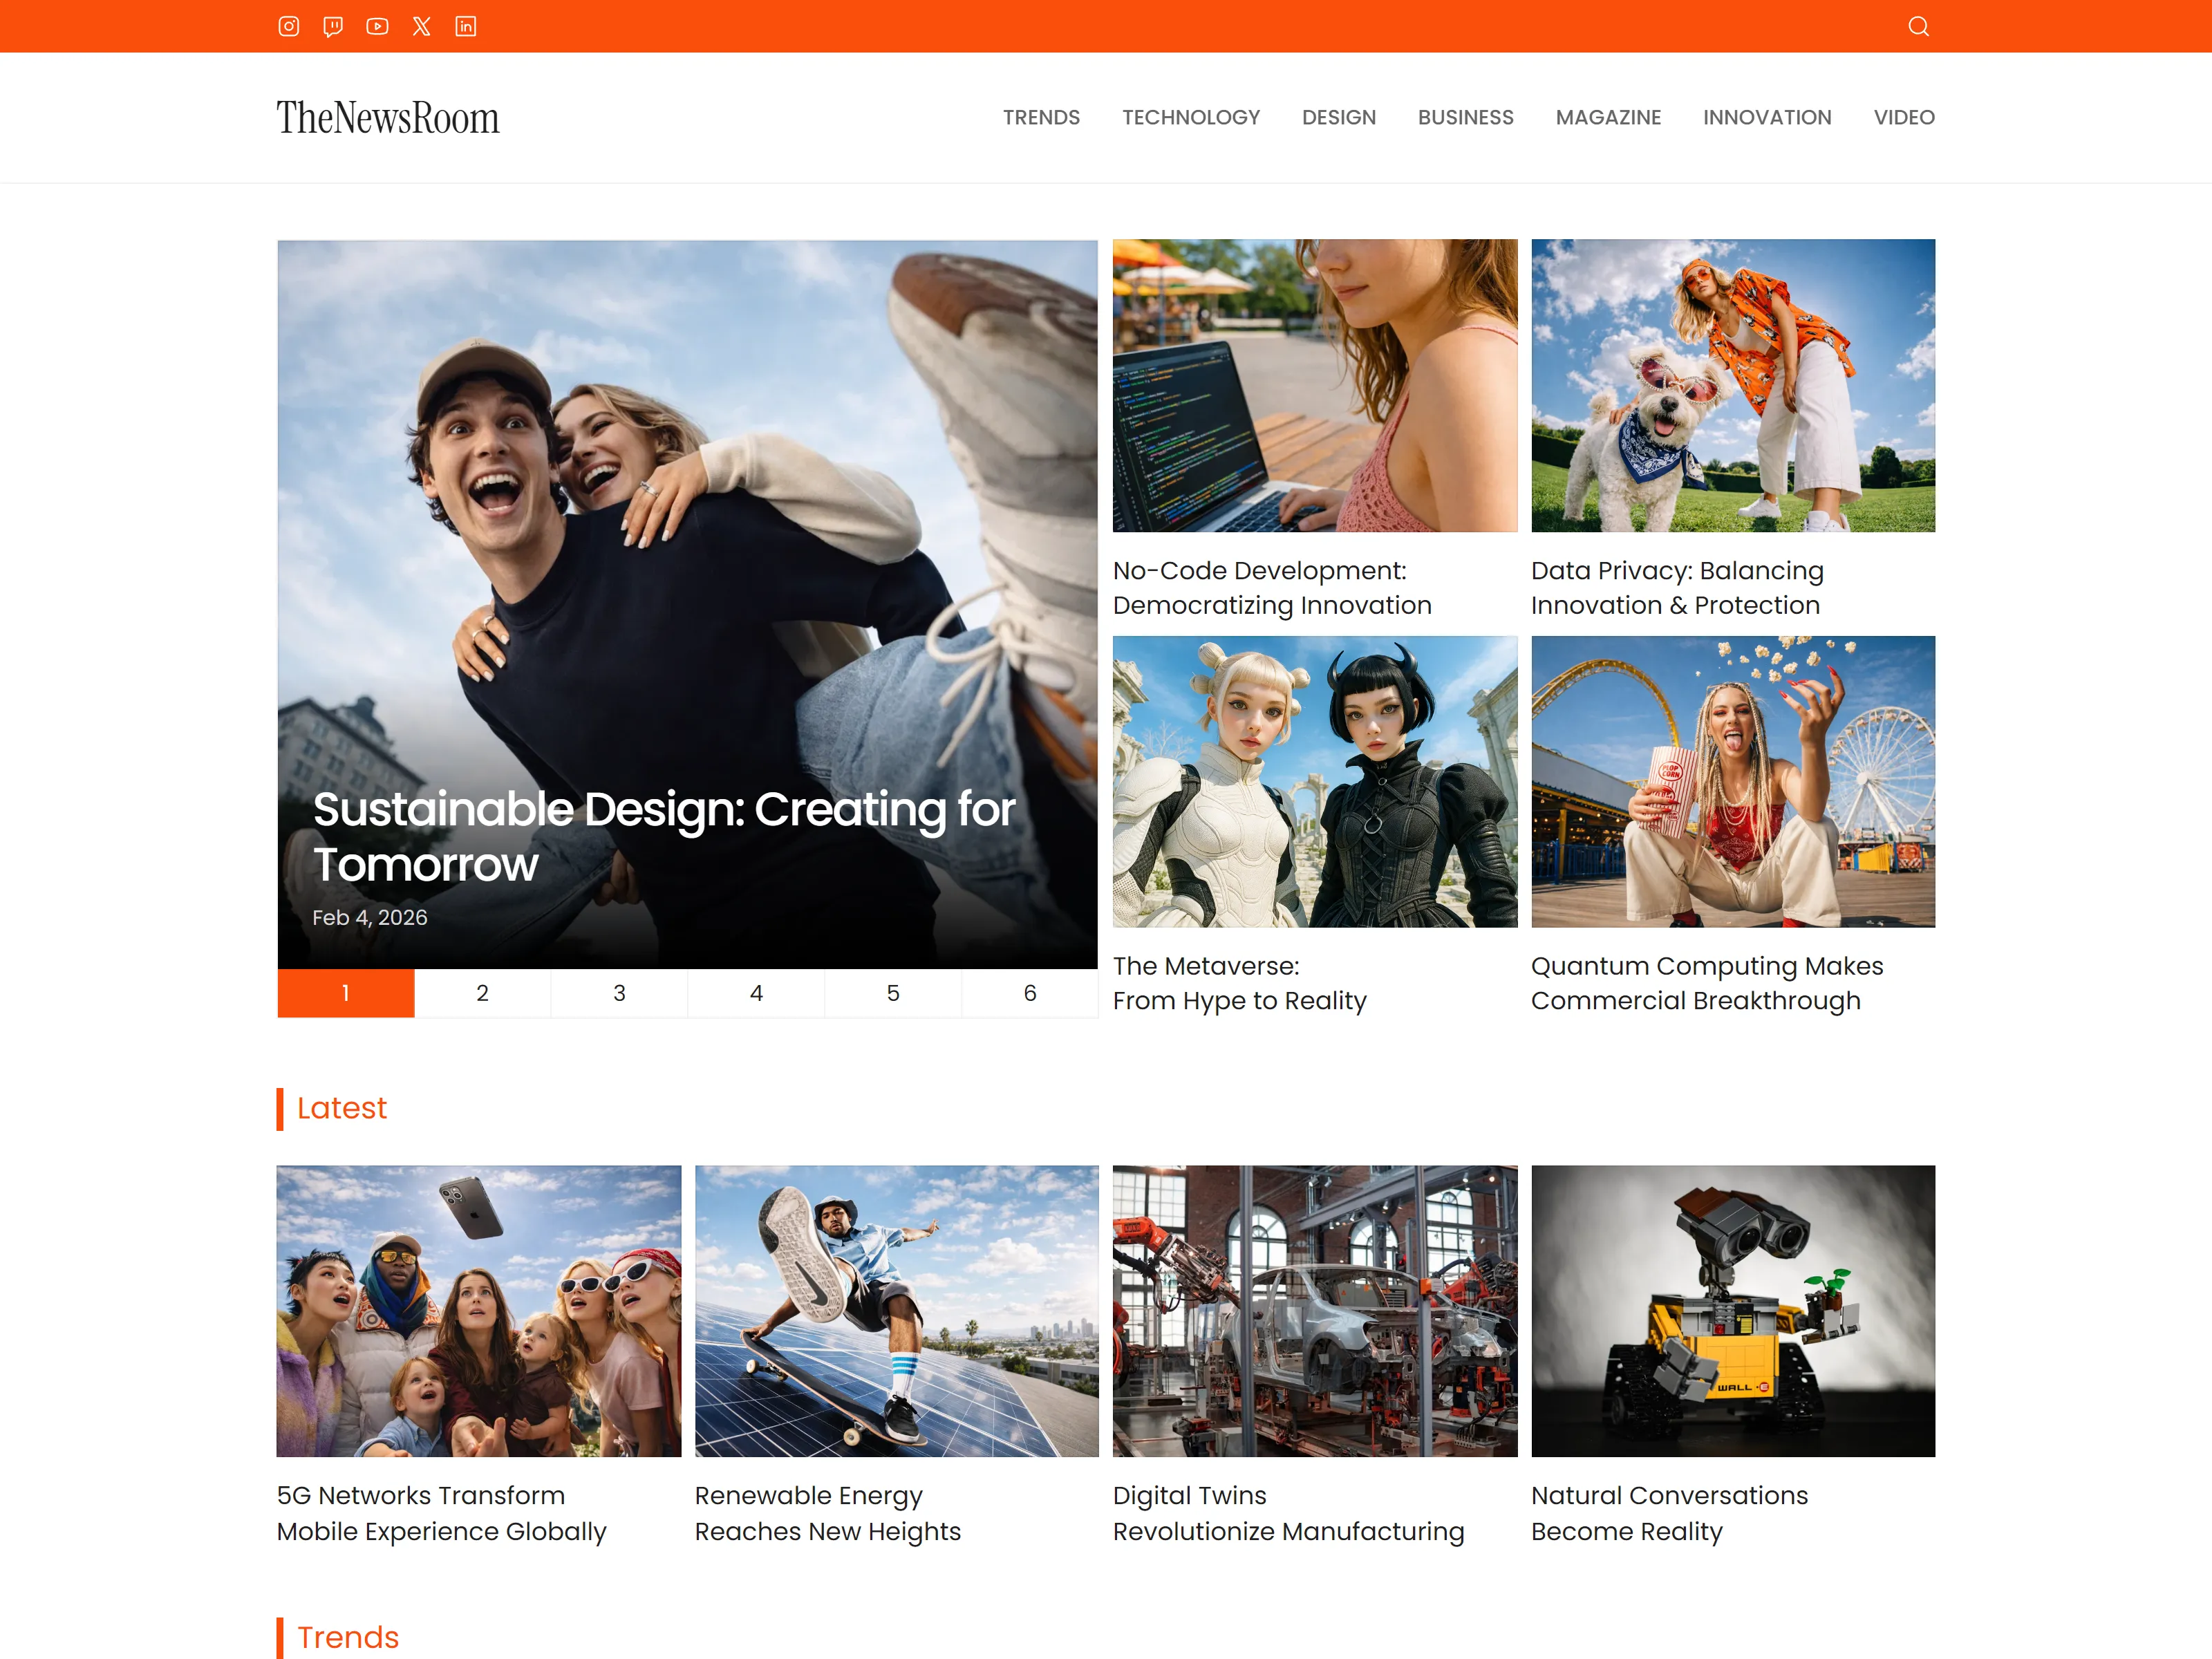Open the MAGAZINE menu item
2212x1659 pixels.
tap(1608, 117)
